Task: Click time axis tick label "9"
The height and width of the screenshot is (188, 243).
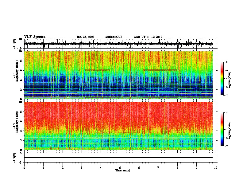Action: pyautogui.click(x=196, y=168)
